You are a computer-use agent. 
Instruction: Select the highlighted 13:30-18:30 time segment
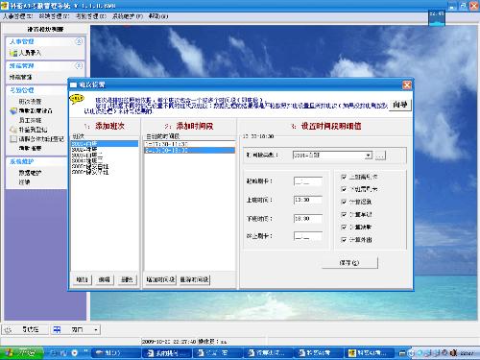click(x=190, y=150)
